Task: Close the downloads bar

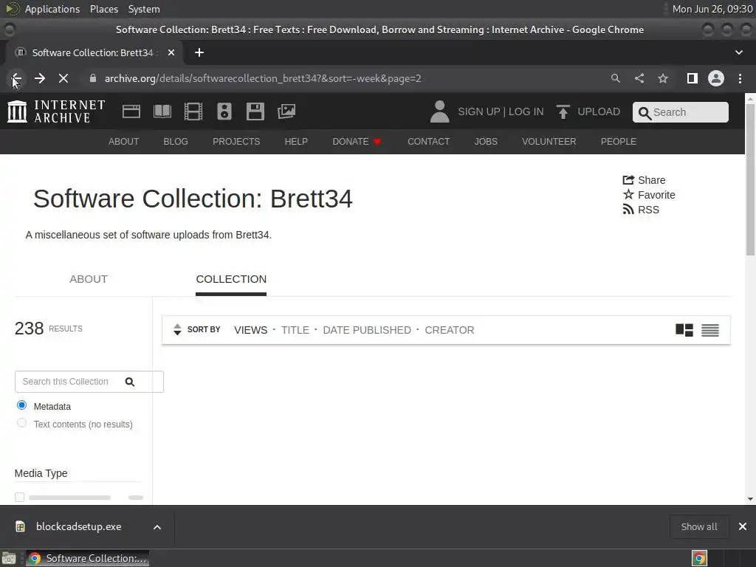Action: pyautogui.click(x=743, y=526)
